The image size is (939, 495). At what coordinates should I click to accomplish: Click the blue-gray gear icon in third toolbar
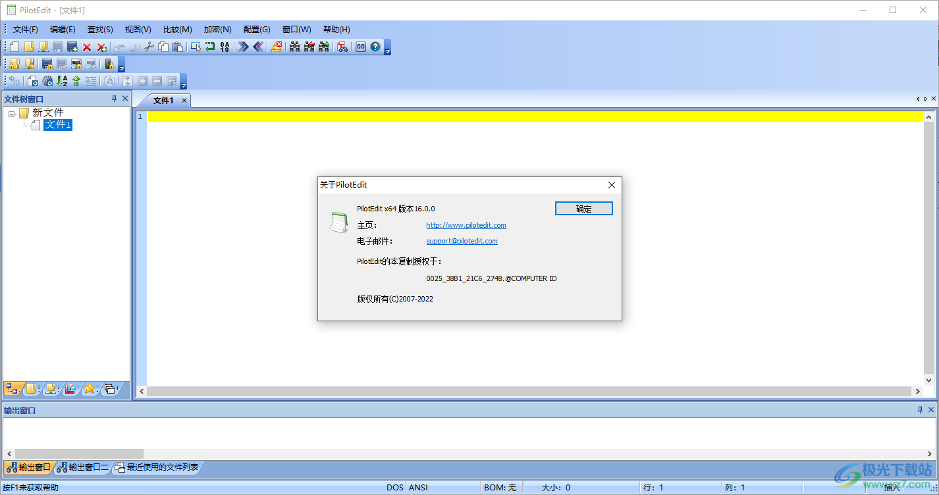click(47, 81)
